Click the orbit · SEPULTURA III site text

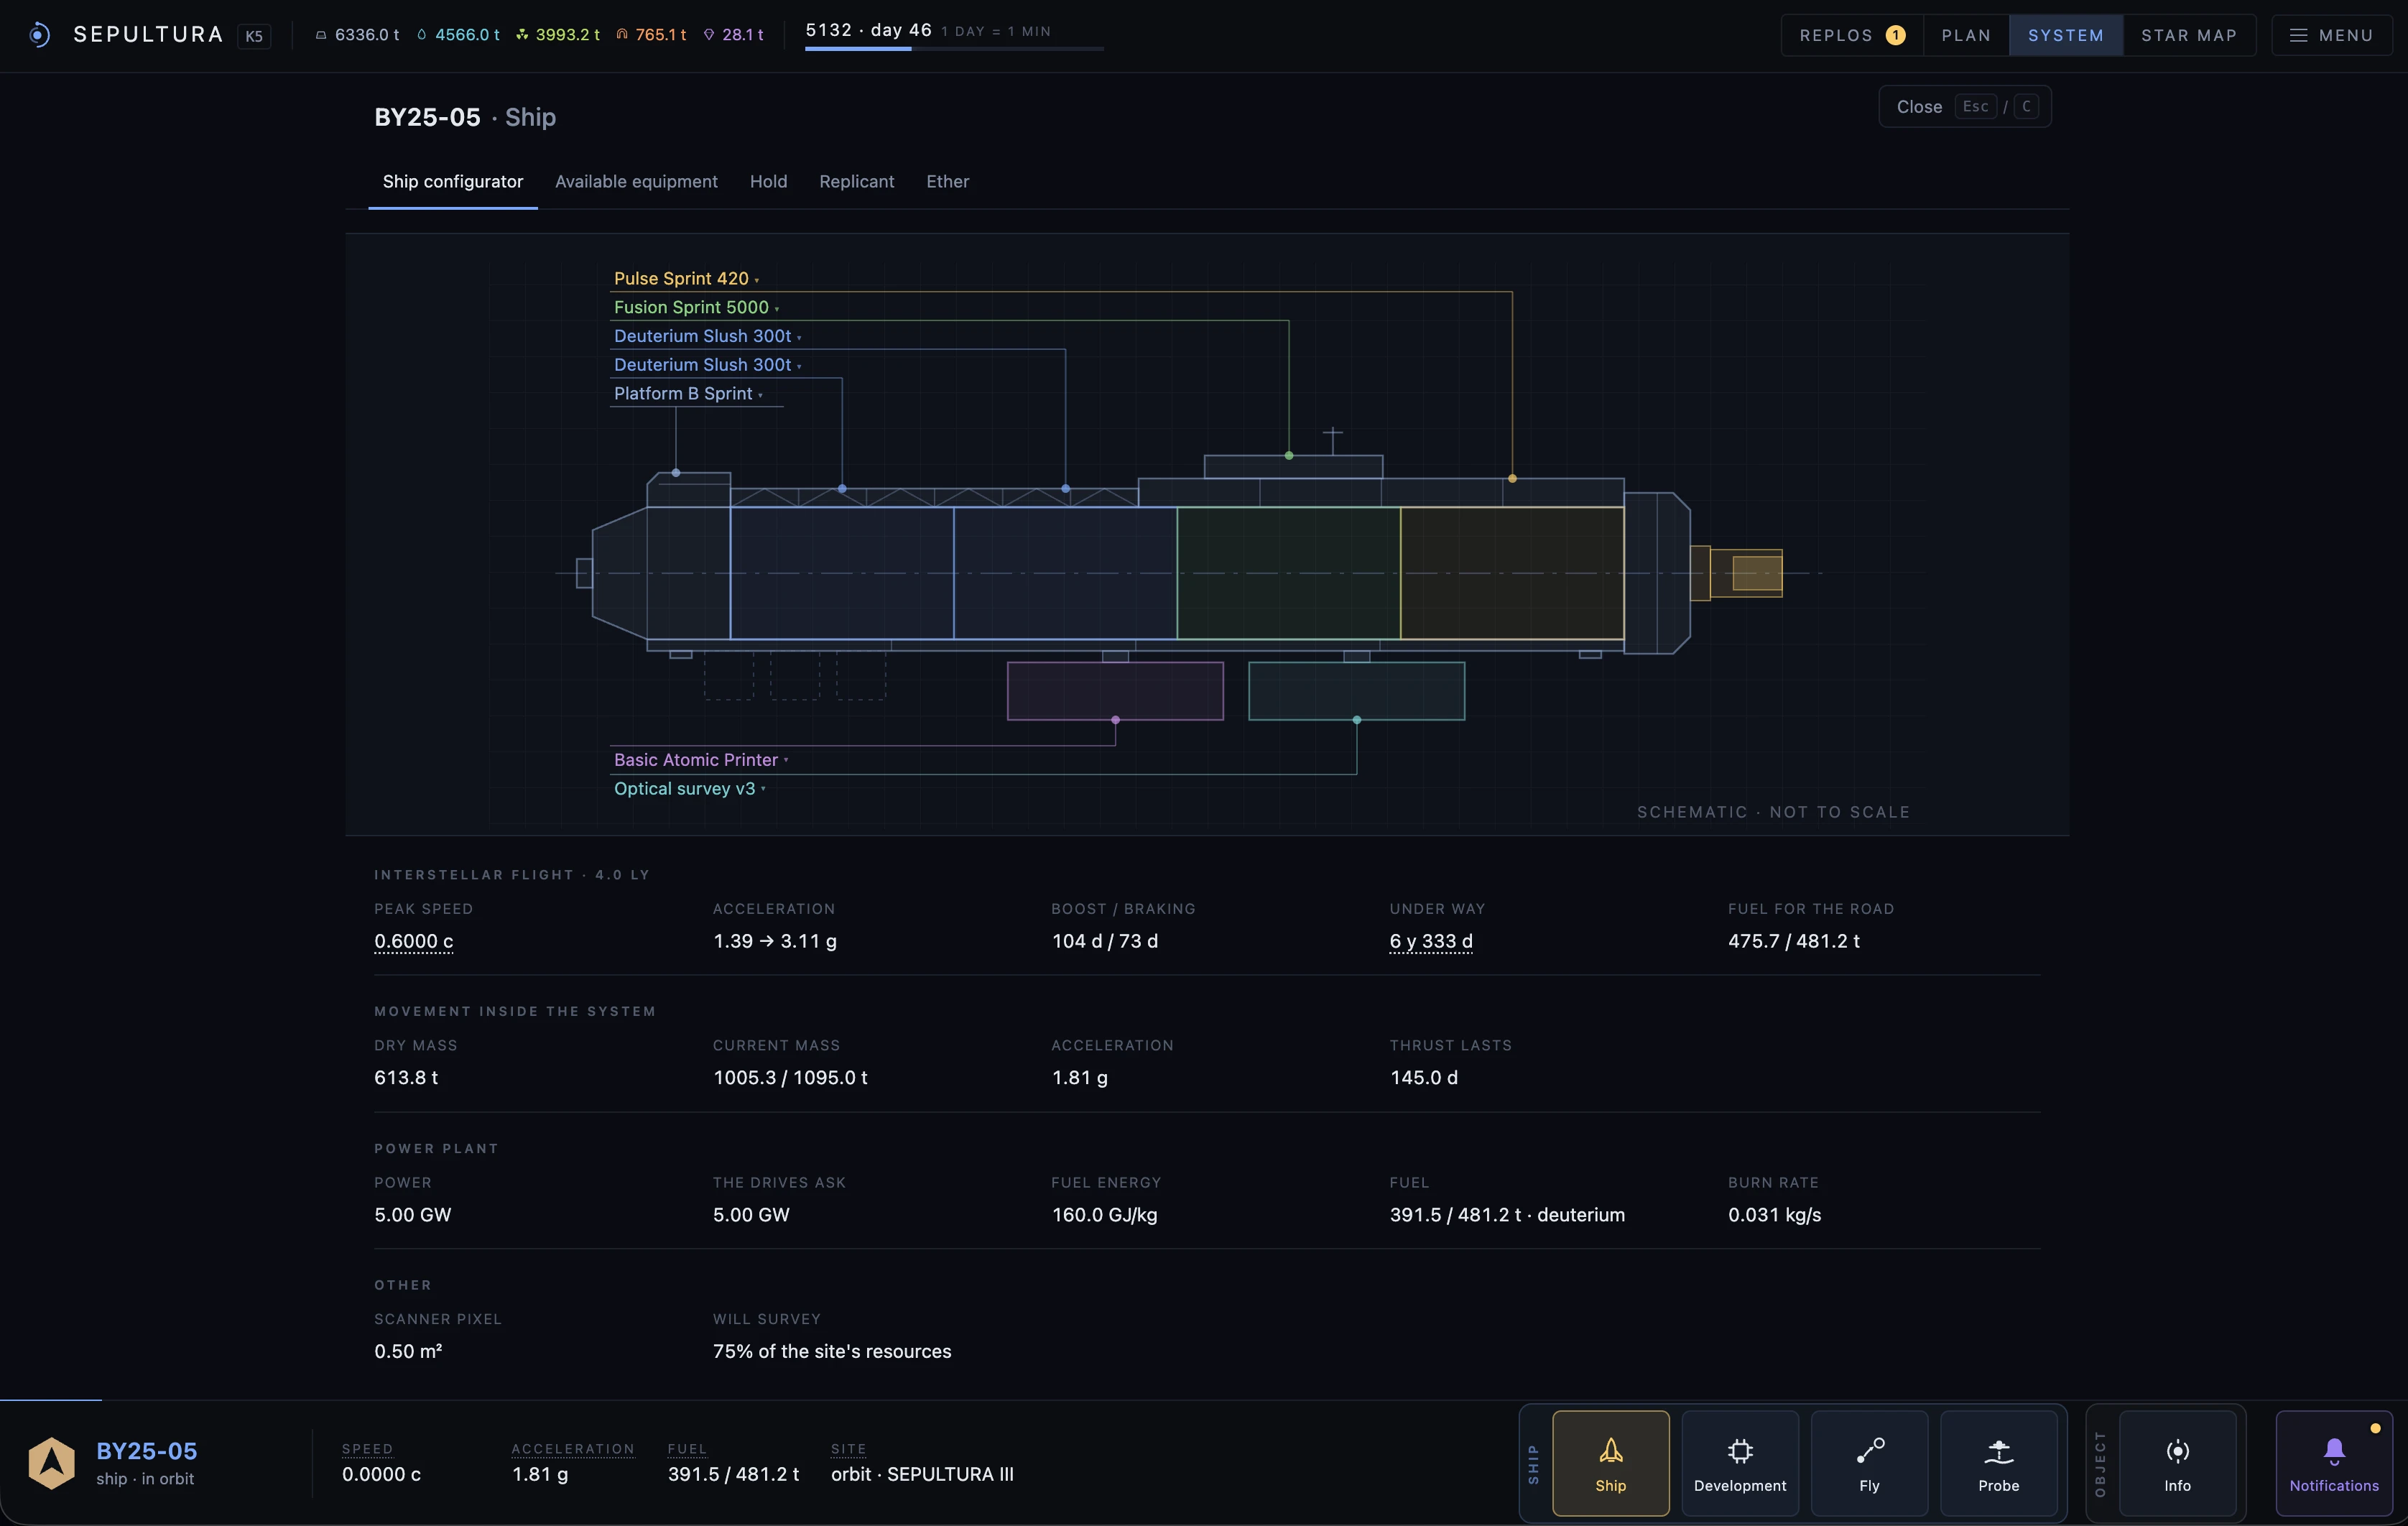(922, 1474)
